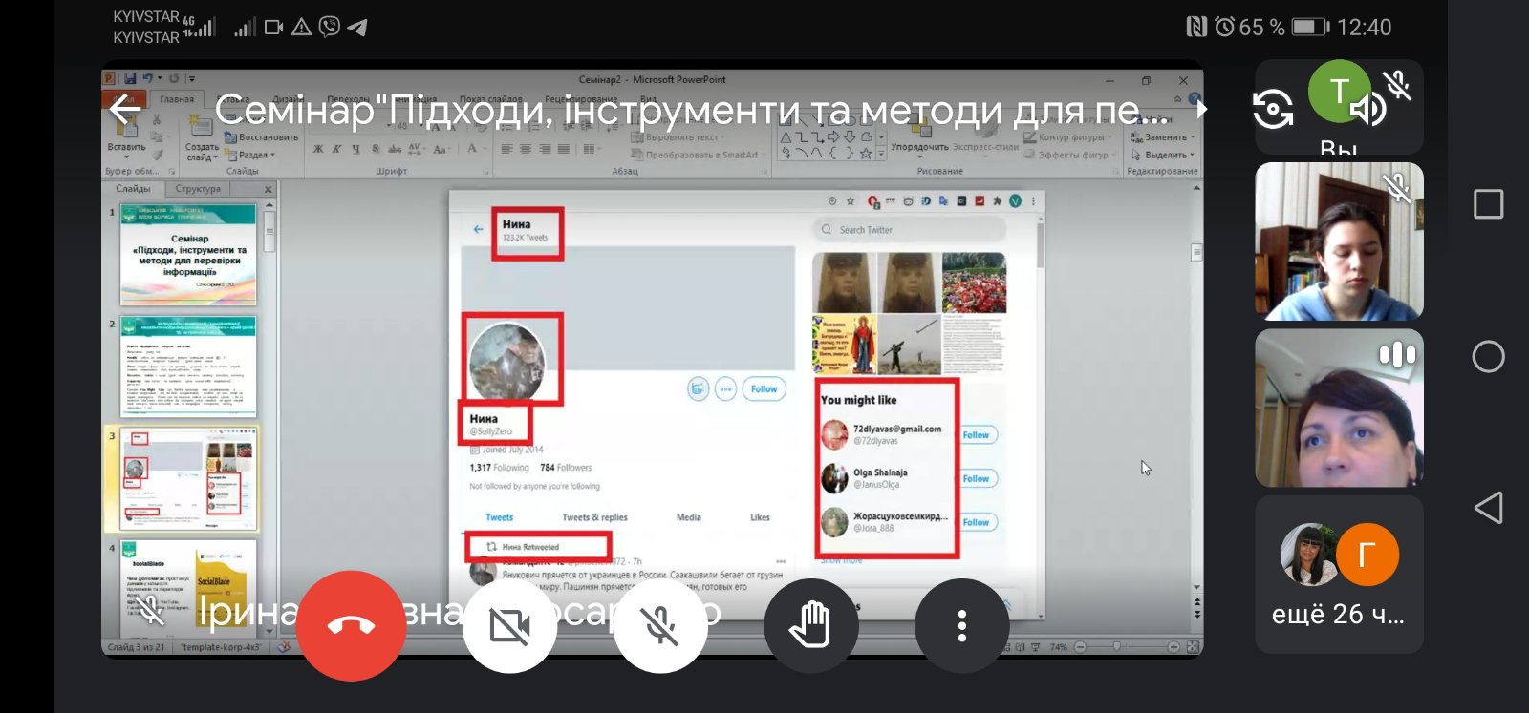Tap the seminar meeting title text
The image size is (1529, 713).
point(688,111)
